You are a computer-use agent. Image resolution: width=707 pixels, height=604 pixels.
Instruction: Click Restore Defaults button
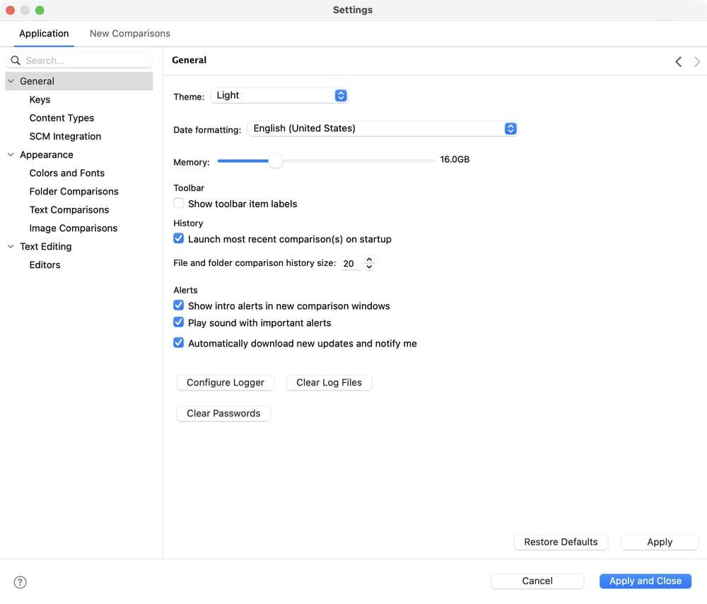[561, 542]
